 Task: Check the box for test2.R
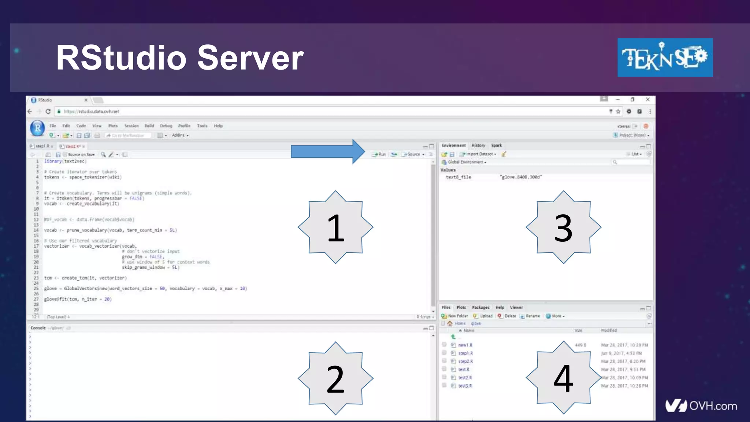(444, 377)
